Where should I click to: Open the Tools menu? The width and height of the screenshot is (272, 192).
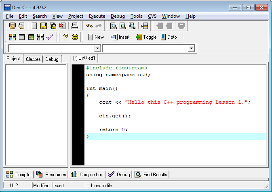136,16
